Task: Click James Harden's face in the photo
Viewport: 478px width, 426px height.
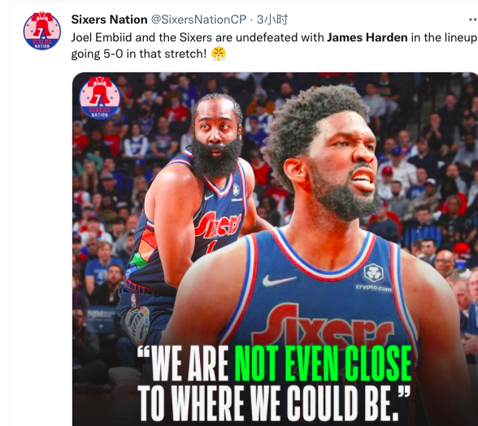Action: pyautogui.click(x=216, y=129)
